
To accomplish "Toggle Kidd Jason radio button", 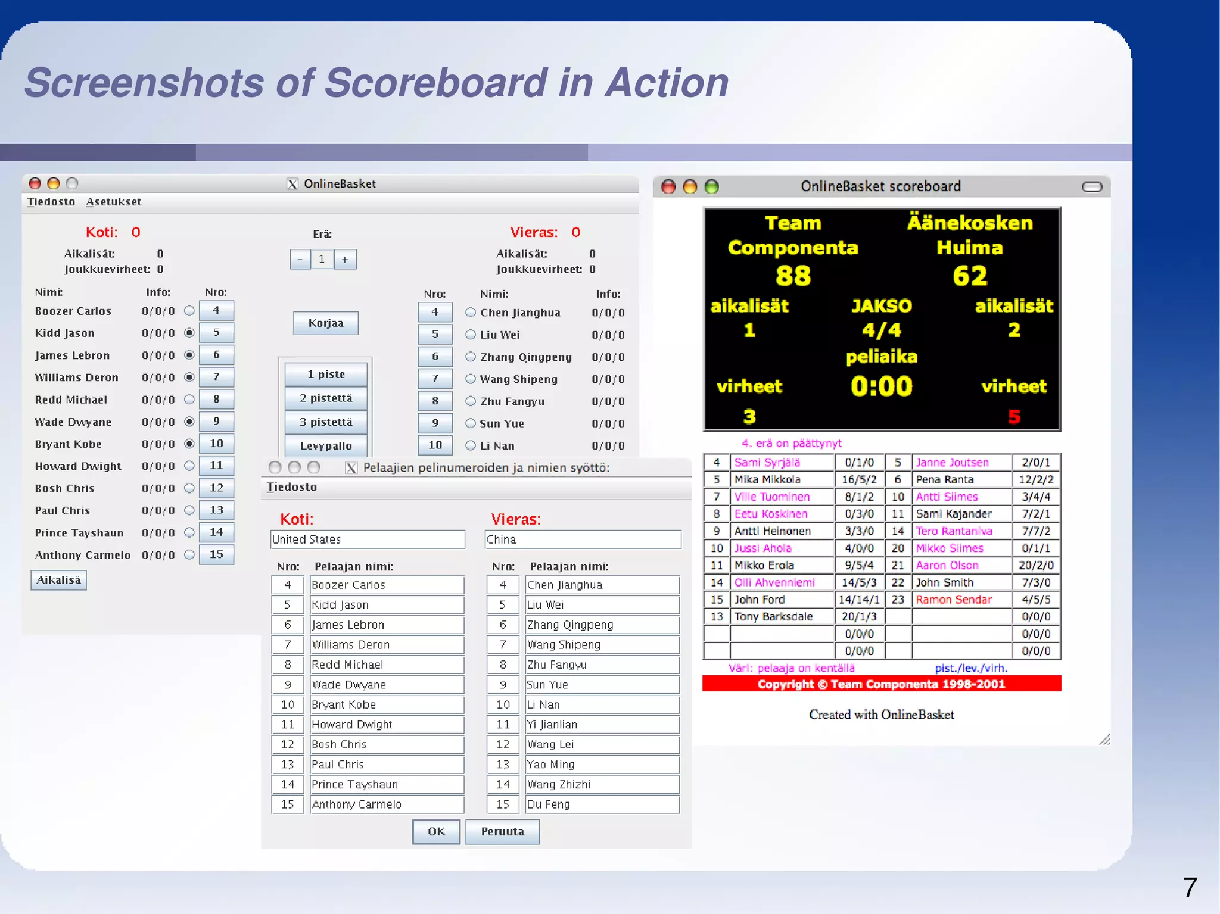I will [x=189, y=333].
